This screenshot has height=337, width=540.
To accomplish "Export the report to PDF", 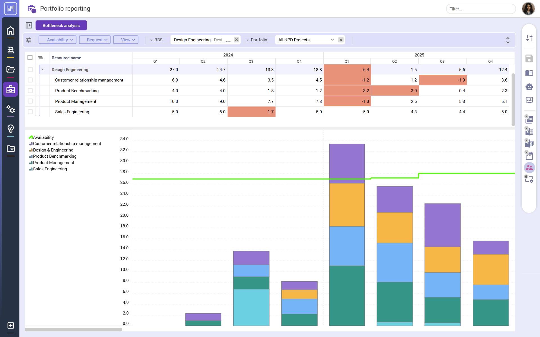I will pos(529,119).
